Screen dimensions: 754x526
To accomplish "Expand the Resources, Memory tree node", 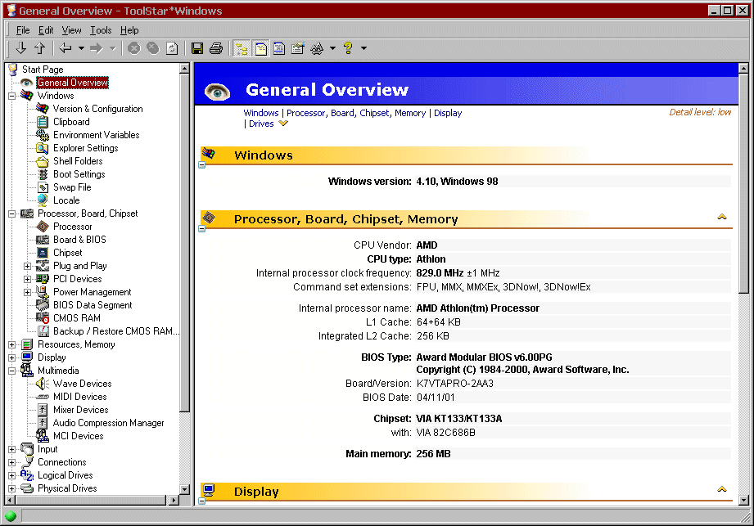I will 11,344.
